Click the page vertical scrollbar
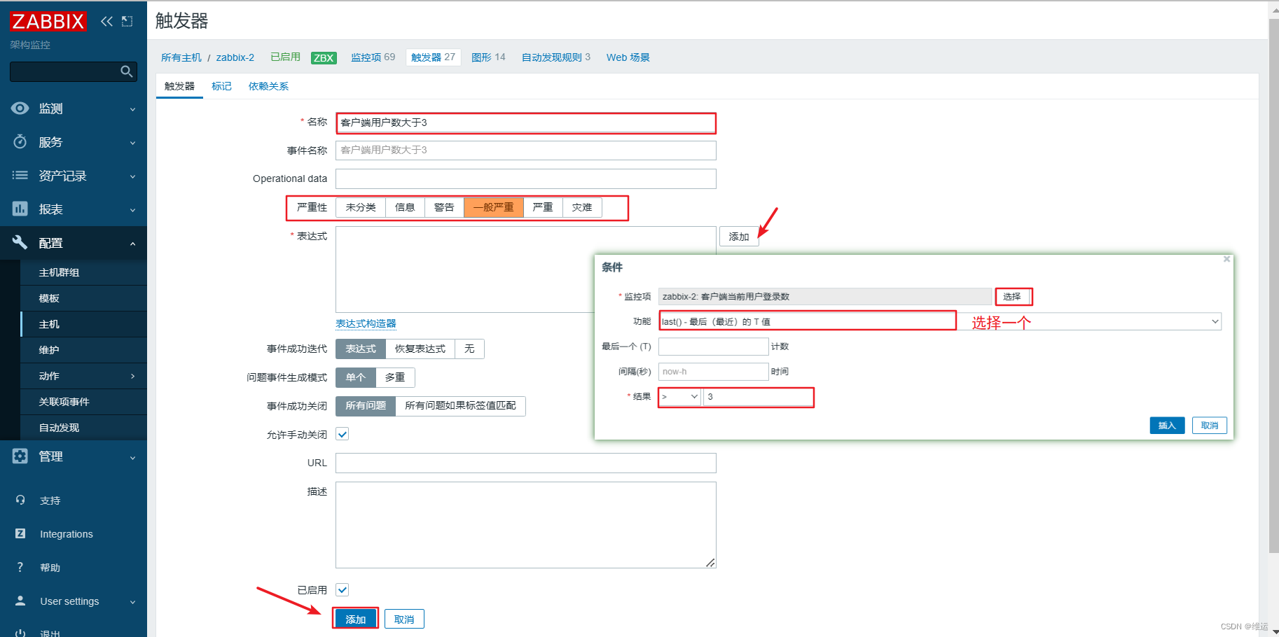 [1273, 286]
